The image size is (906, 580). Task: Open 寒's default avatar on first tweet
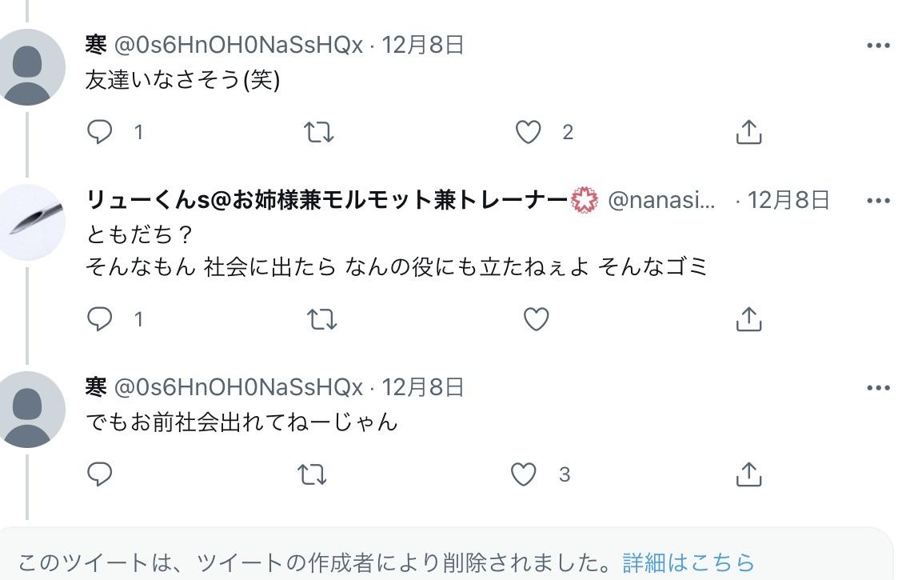[32, 67]
